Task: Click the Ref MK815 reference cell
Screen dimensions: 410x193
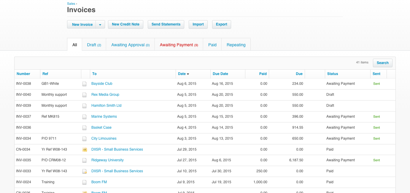Action: coord(50,117)
